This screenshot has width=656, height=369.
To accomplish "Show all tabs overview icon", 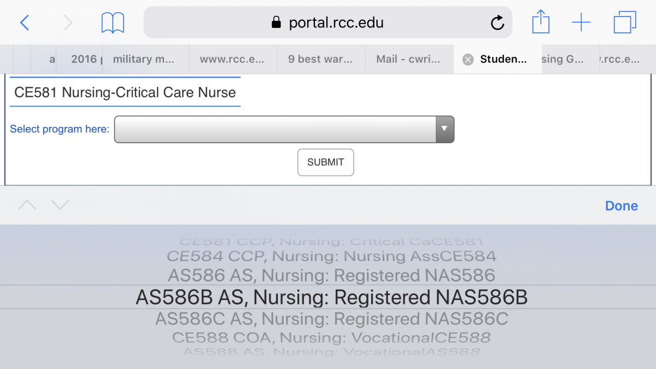I will click(625, 22).
